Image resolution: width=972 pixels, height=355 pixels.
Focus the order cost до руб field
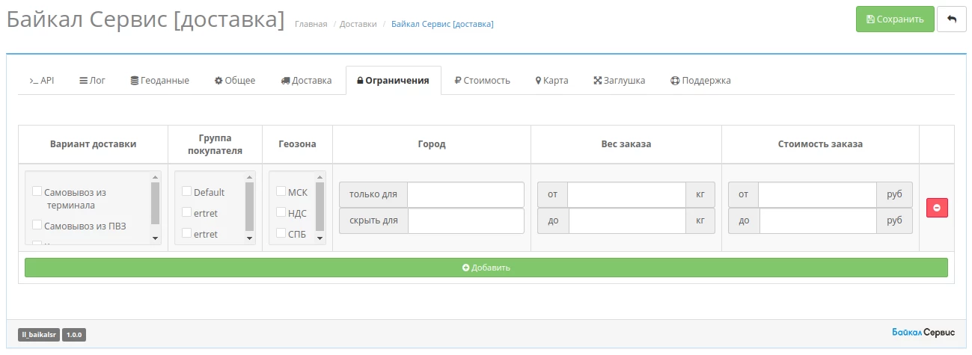[x=818, y=220]
